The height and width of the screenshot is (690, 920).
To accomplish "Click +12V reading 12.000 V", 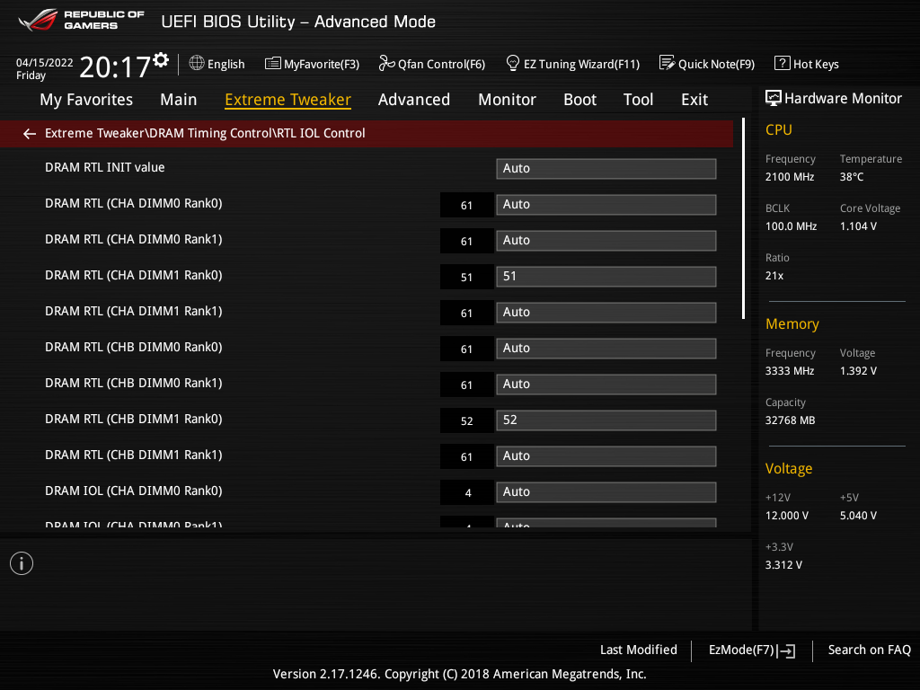I will 787,515.
